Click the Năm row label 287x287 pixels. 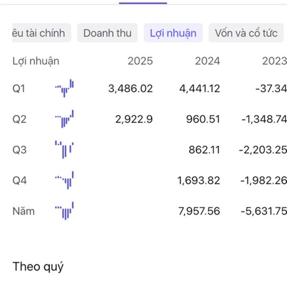click(x=23, y=211)
